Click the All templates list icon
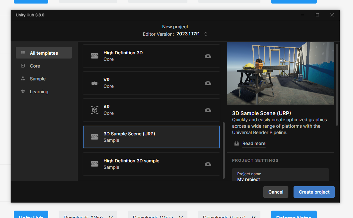353x218 pixels. 23,53
